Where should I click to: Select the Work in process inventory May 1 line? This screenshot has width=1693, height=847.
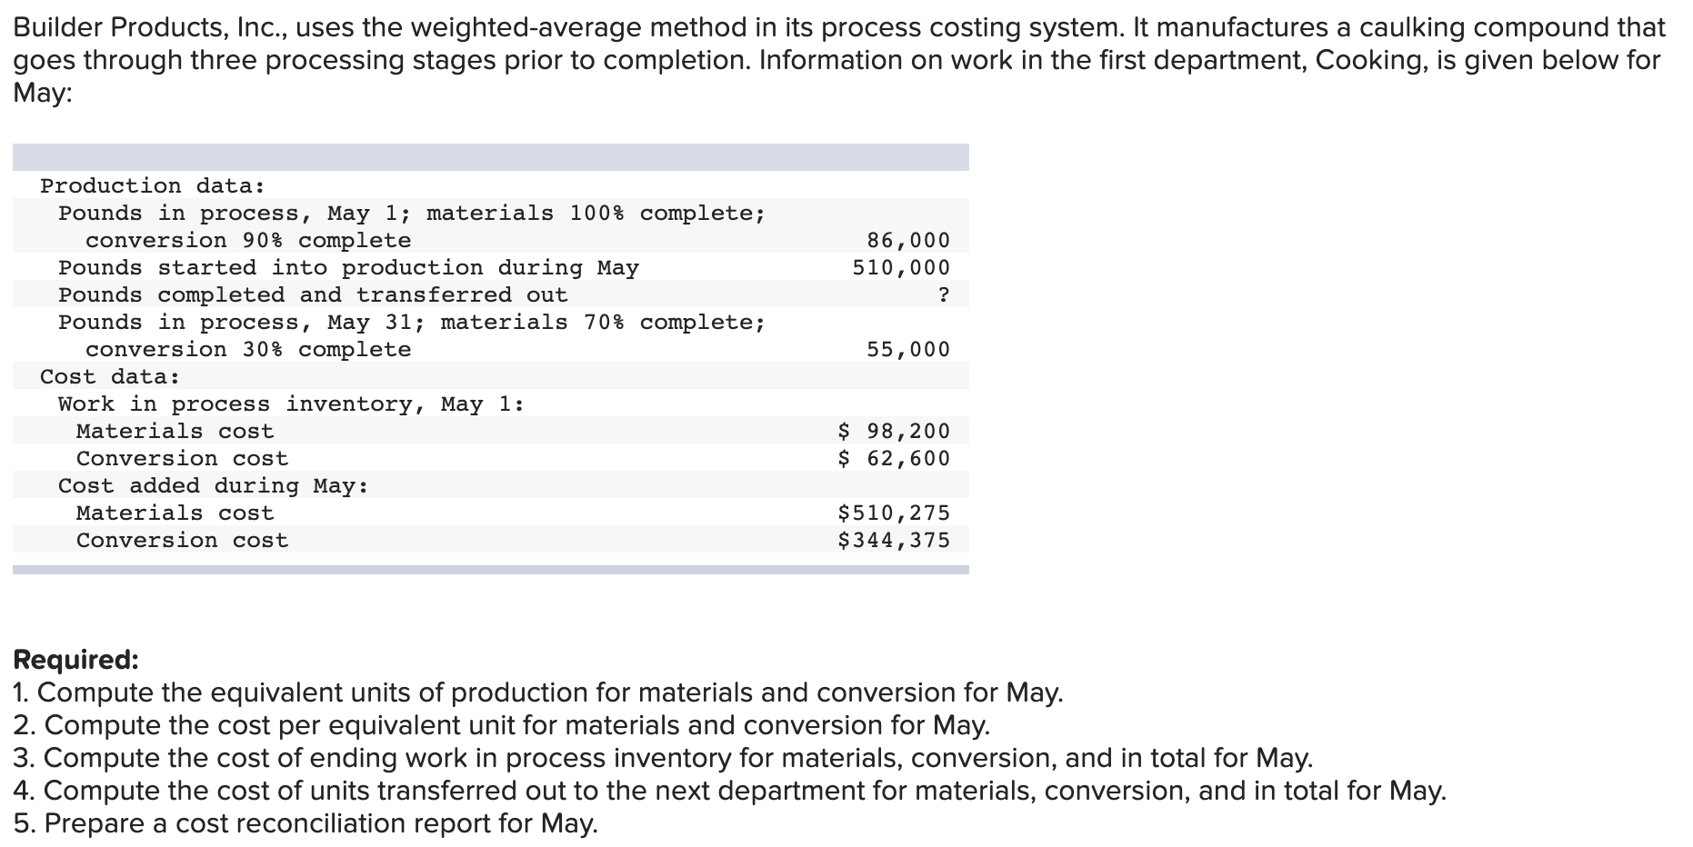point(289,403)
